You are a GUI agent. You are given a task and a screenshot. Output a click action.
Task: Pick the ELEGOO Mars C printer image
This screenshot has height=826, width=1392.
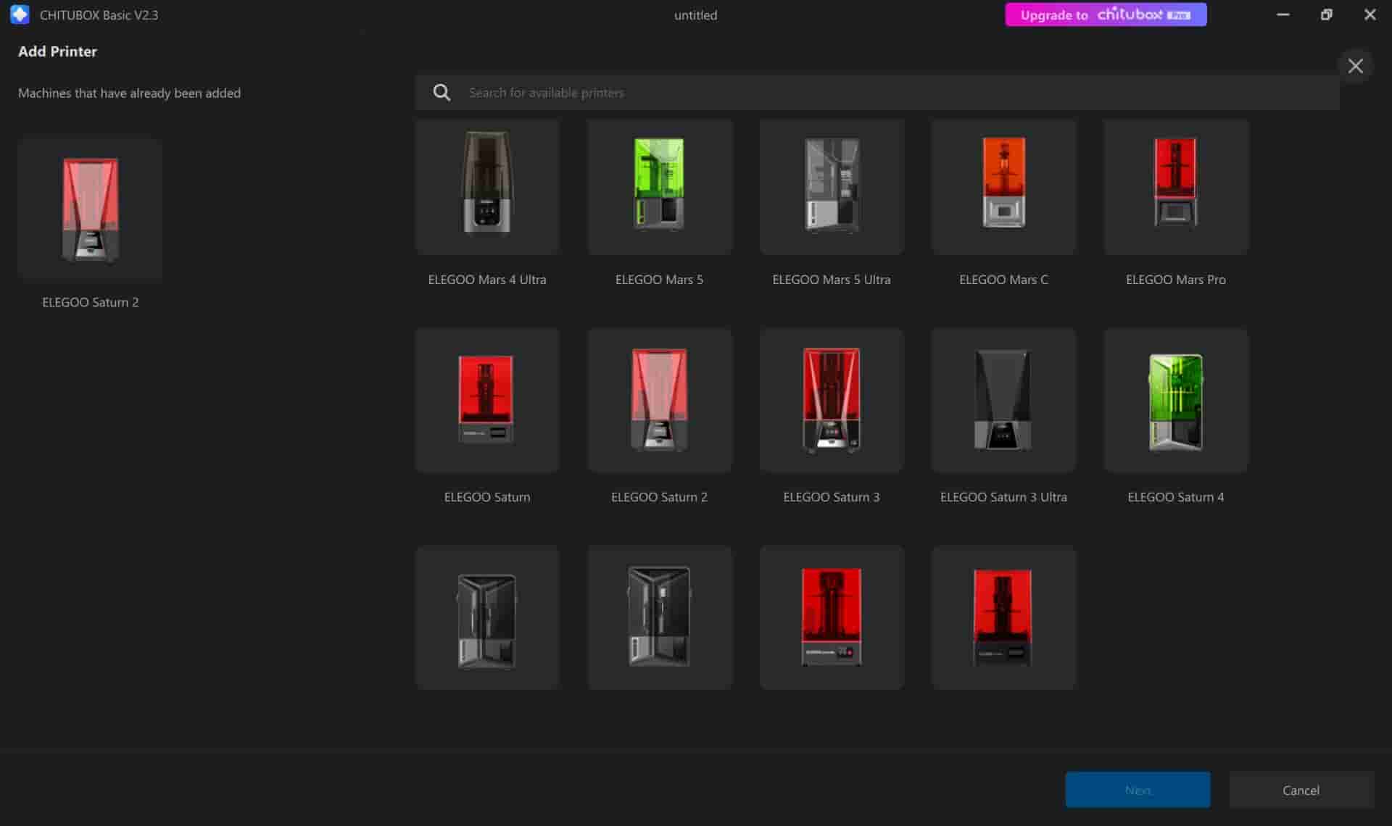click(1003, 187)
